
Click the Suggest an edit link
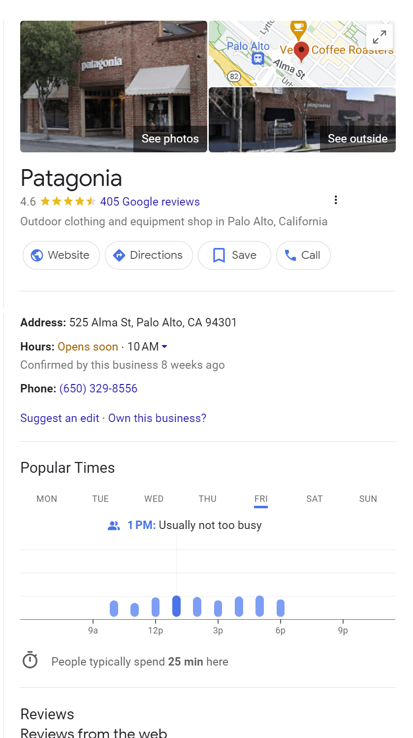[x=60, y=418]
